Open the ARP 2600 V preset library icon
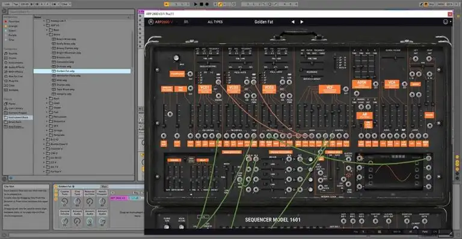The image size is (462, 239). coord(186,22)
